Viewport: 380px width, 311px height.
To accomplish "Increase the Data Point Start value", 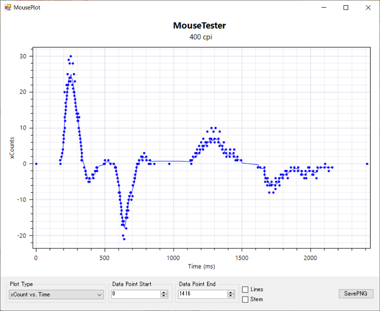I will pos(164,292).
